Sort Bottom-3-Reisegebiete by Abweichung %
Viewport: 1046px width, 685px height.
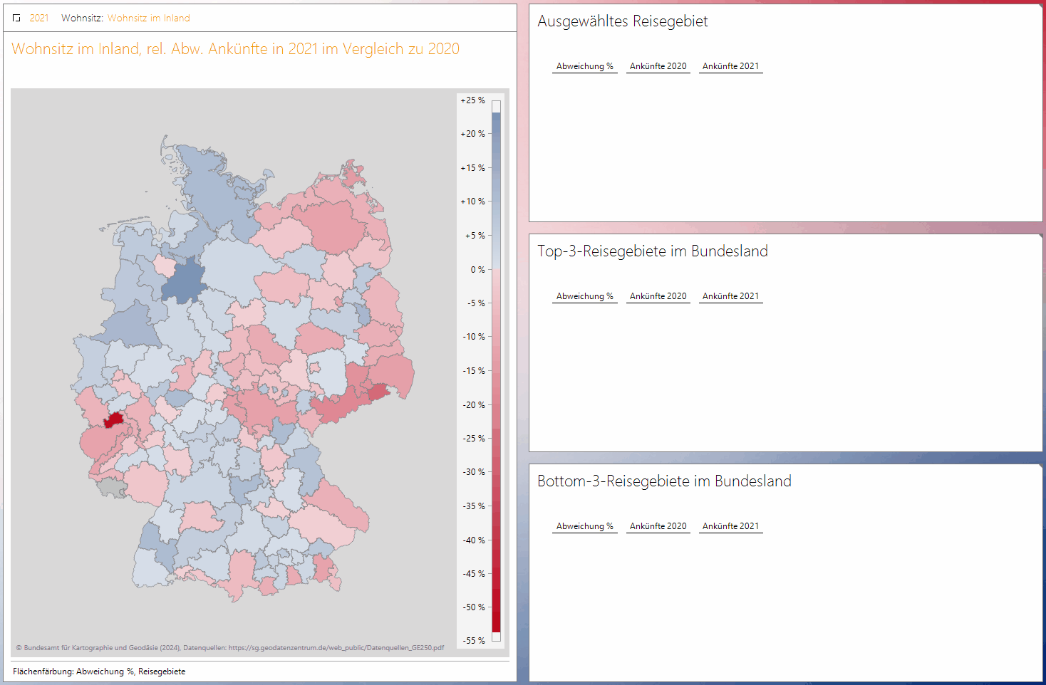tap(584, 526)
